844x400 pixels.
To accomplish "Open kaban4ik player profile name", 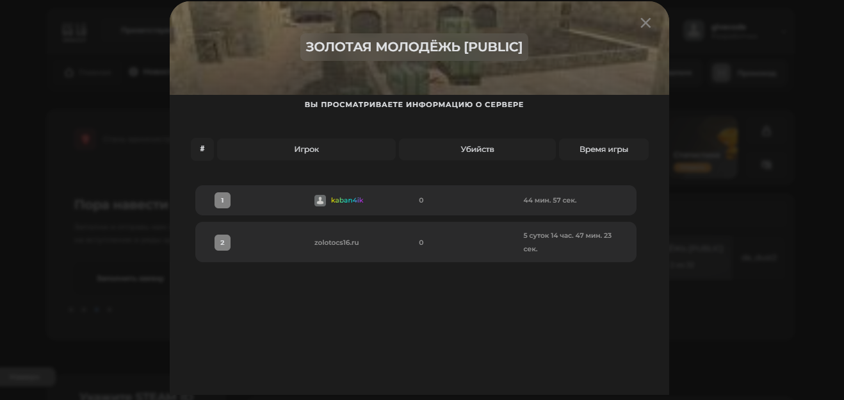I will (x=347, y=201).
